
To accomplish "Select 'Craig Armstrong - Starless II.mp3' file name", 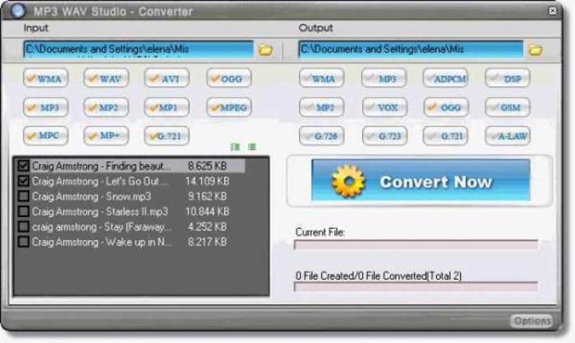I will (x=100, y=212).
